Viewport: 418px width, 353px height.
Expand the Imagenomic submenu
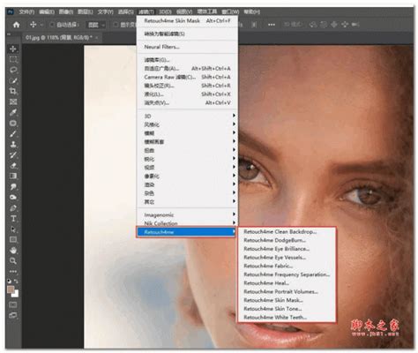tap(188, 214)
